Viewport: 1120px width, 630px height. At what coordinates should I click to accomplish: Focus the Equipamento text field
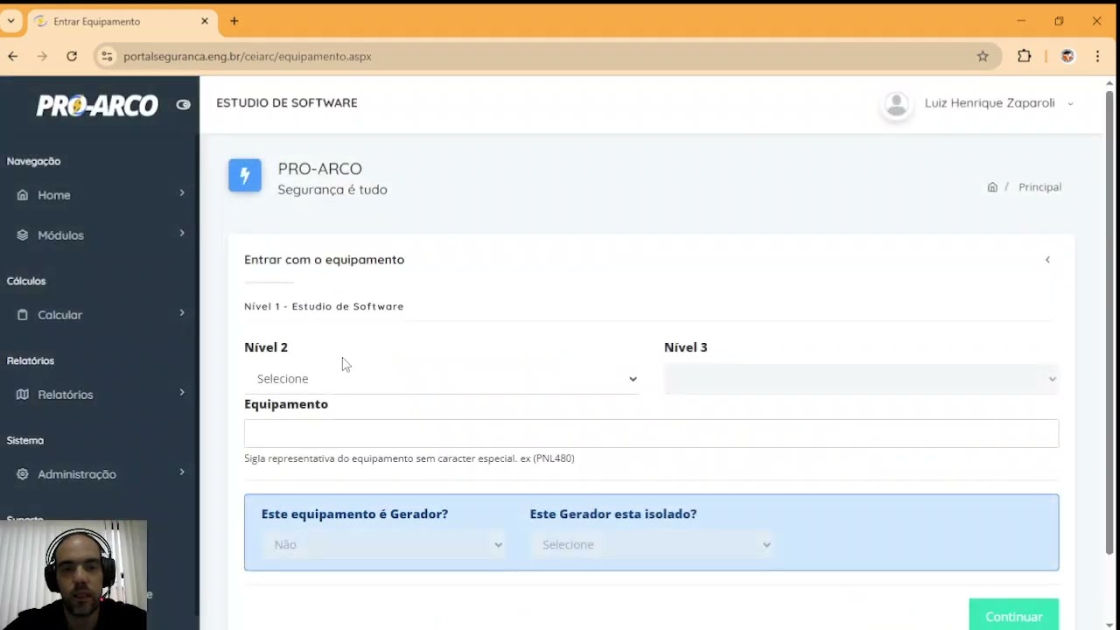(651, 433)
